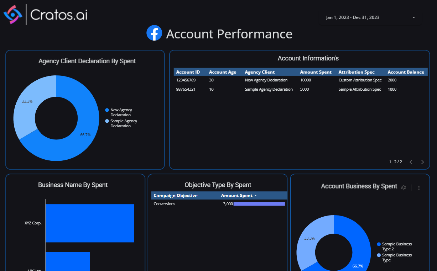Click the Agency Client Declaration By Spent title
Screen dimensions: 437x271
[87, 61]
